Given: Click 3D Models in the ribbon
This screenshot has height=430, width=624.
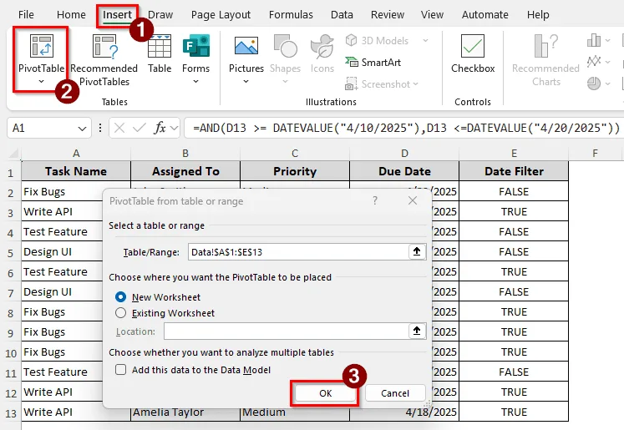Looking at the screenshot, I should point(378,41).
